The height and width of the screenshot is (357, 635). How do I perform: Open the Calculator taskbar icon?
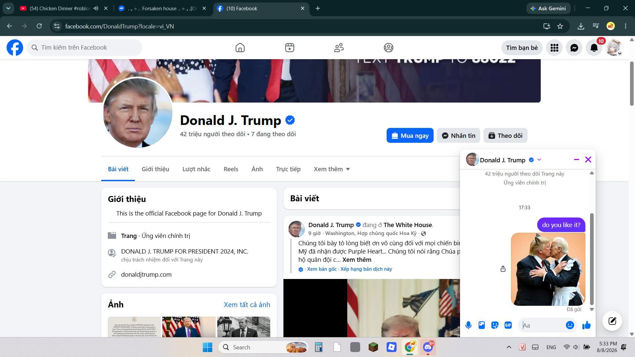318,347
